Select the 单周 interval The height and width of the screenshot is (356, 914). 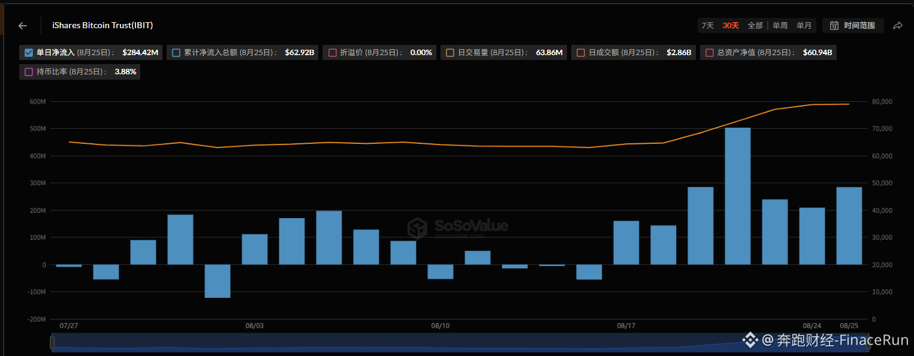[x=780, y=26]
